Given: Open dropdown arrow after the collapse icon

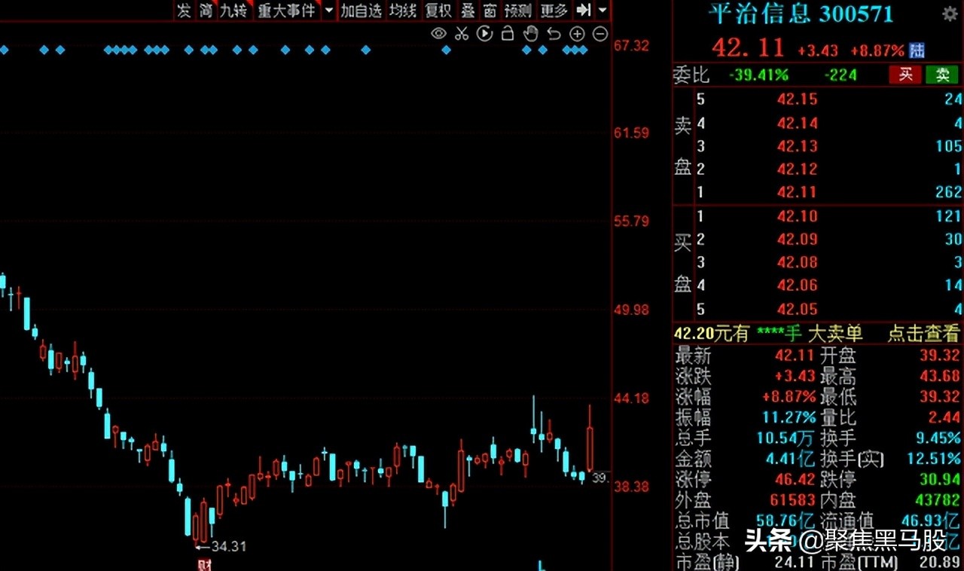Looking at the screenshot, I should pyautogui.click(x=602, y=10).
